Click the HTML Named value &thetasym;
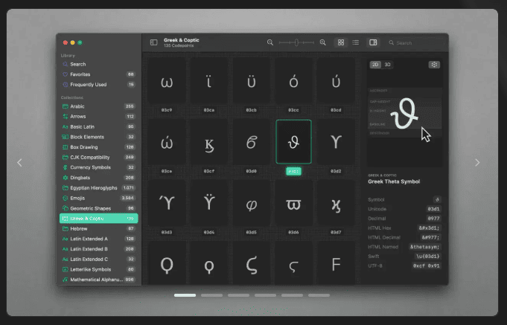The image size is (507, 325). point(424,247)
